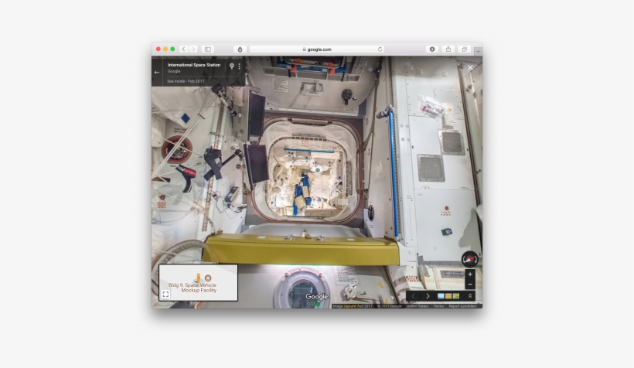Close the Street View panorama

pos(470,67)
